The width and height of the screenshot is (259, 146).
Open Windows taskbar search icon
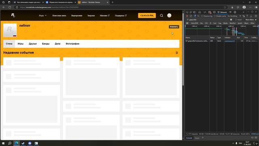(10, 143)
